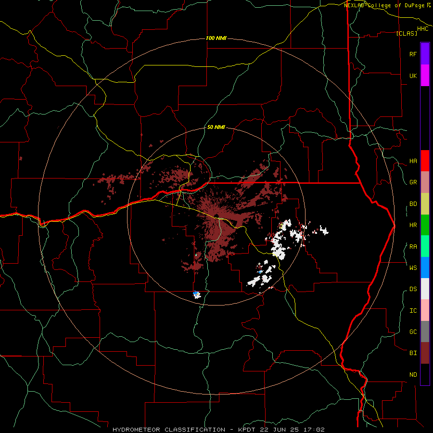Pick the DS white legend swatch
This screenshot has width=433, height=433.
[x=425, y=289]
